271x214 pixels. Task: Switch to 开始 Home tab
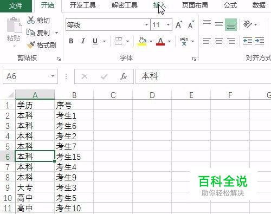coord(47,5)
